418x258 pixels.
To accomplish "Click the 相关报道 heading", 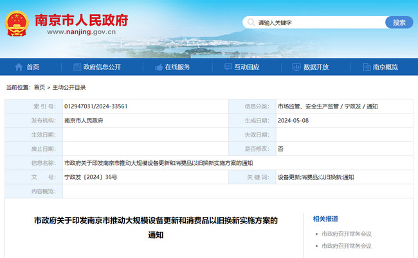I will point(325,219).
